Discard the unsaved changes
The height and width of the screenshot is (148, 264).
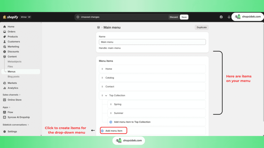coord(174,17)
